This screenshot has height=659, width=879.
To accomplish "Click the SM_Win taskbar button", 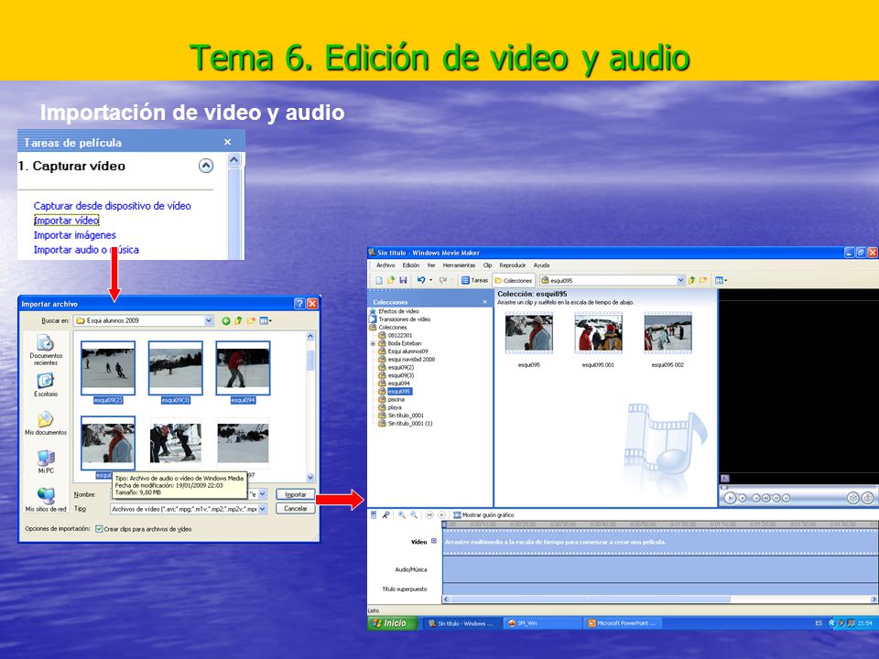I will click(x=541, y=623).
